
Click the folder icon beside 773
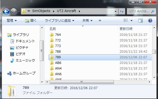(52, 46)
